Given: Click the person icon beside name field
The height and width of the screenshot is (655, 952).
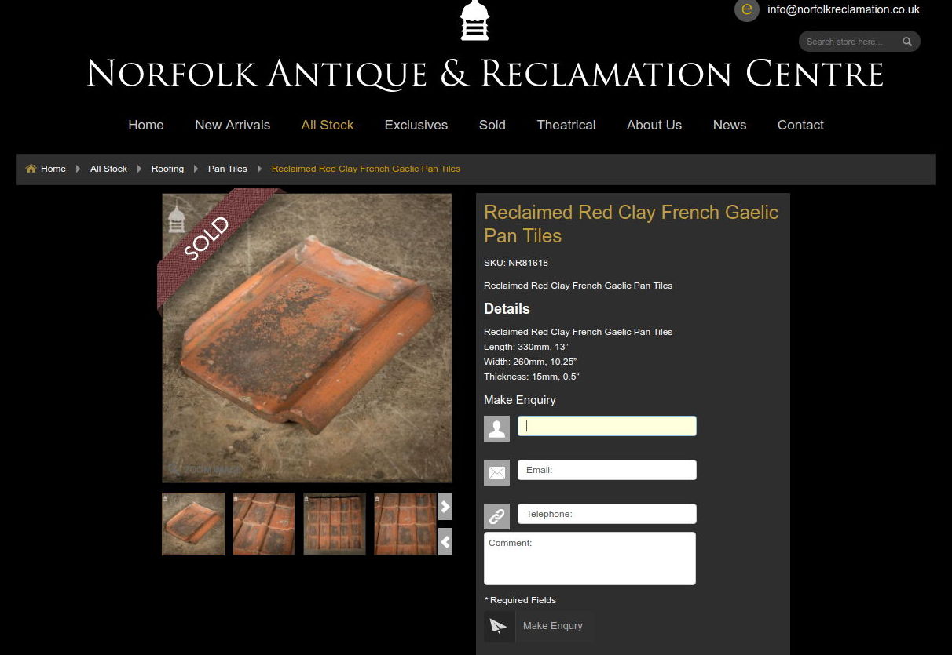Looking at the screenshot, I should pos(497,428).
